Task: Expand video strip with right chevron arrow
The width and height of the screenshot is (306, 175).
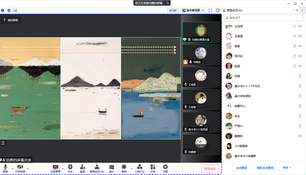Action: coord(178,88)
